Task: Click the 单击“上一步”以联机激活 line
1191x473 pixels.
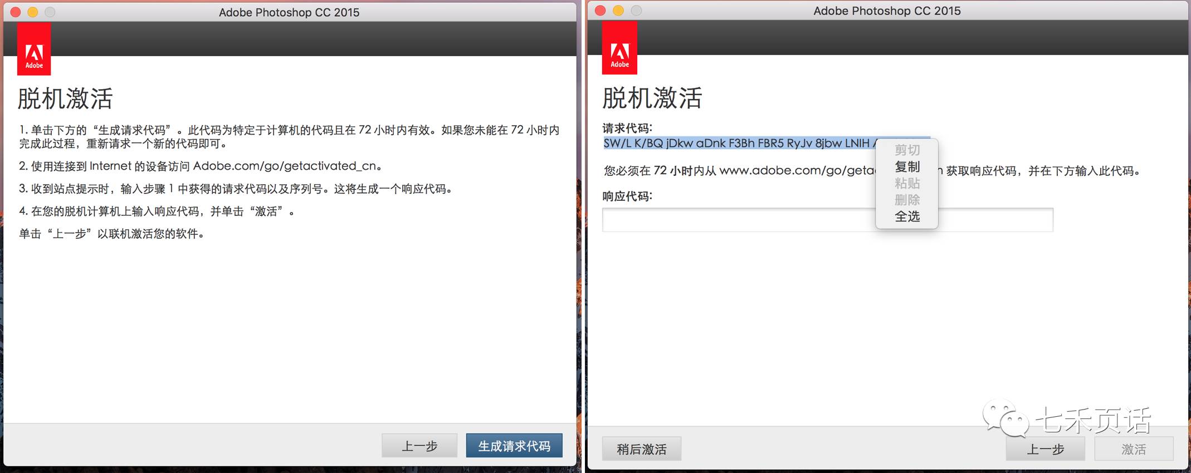Action: pyautogui.click(x=113, y=234)
